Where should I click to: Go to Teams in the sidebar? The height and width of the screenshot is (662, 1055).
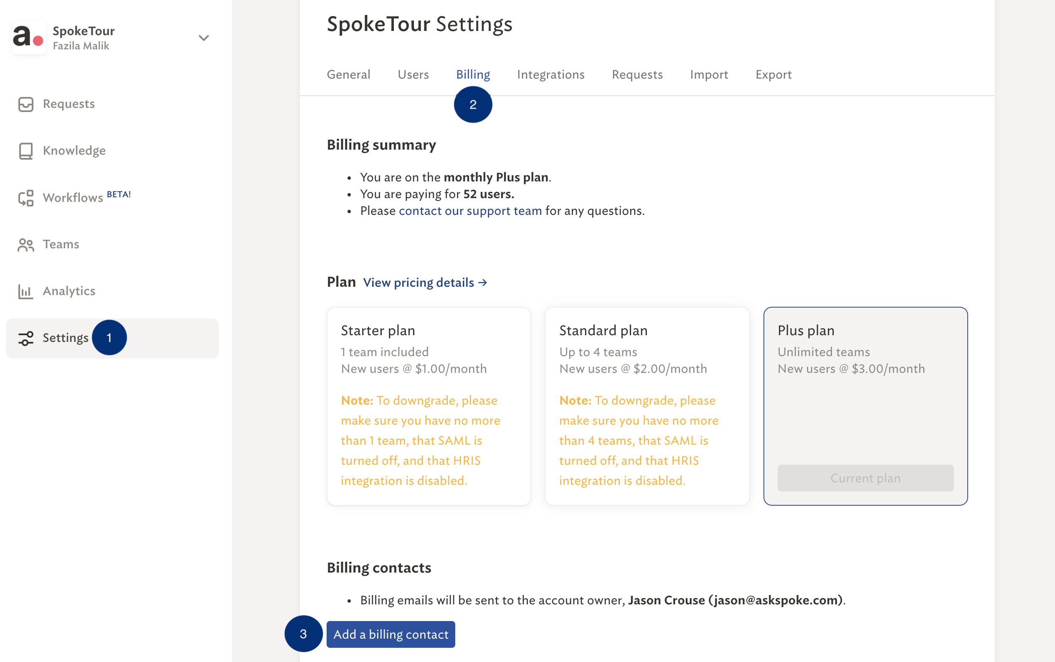pyautogui.click(x=61, y=244)
